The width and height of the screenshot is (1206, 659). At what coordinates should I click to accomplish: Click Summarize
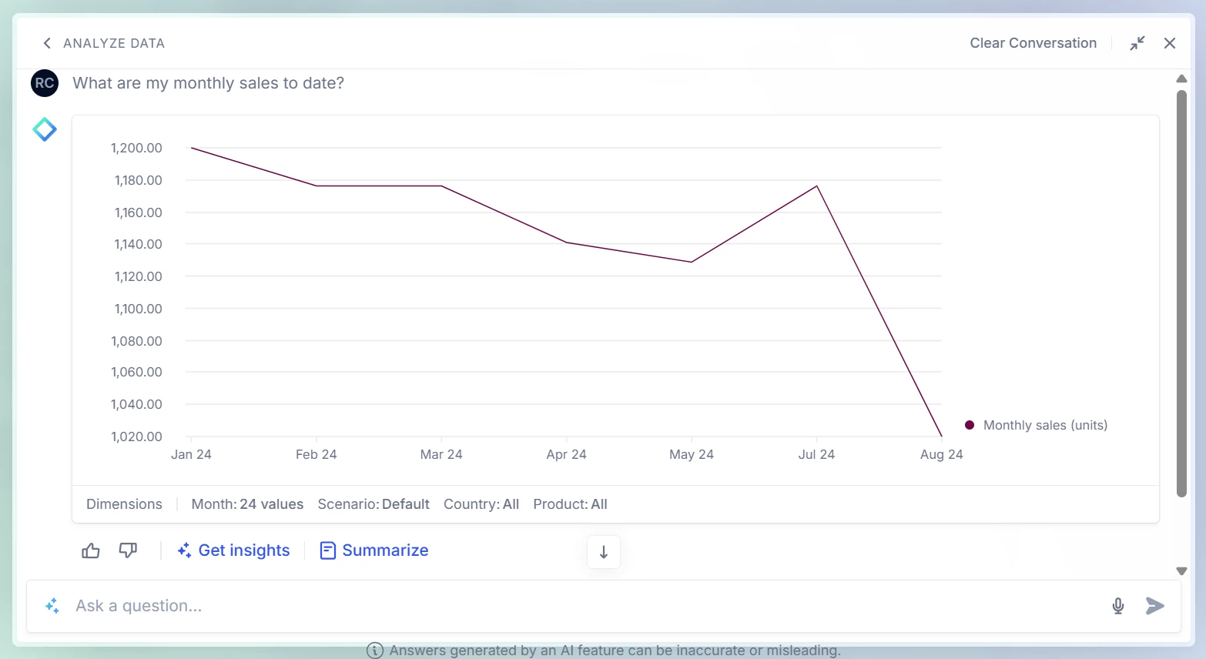(x=385, y=550)
